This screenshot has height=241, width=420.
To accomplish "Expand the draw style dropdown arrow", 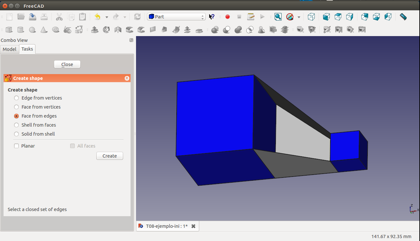I will click(299, 17).
